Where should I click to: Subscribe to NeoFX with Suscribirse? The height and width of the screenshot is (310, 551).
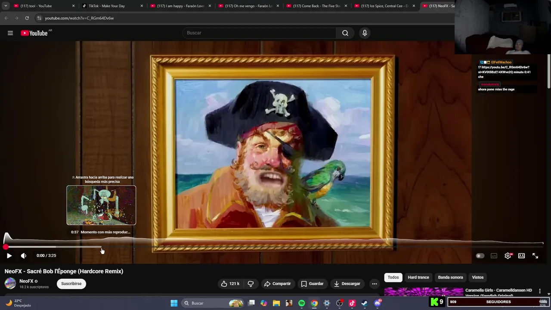[71, 284]
